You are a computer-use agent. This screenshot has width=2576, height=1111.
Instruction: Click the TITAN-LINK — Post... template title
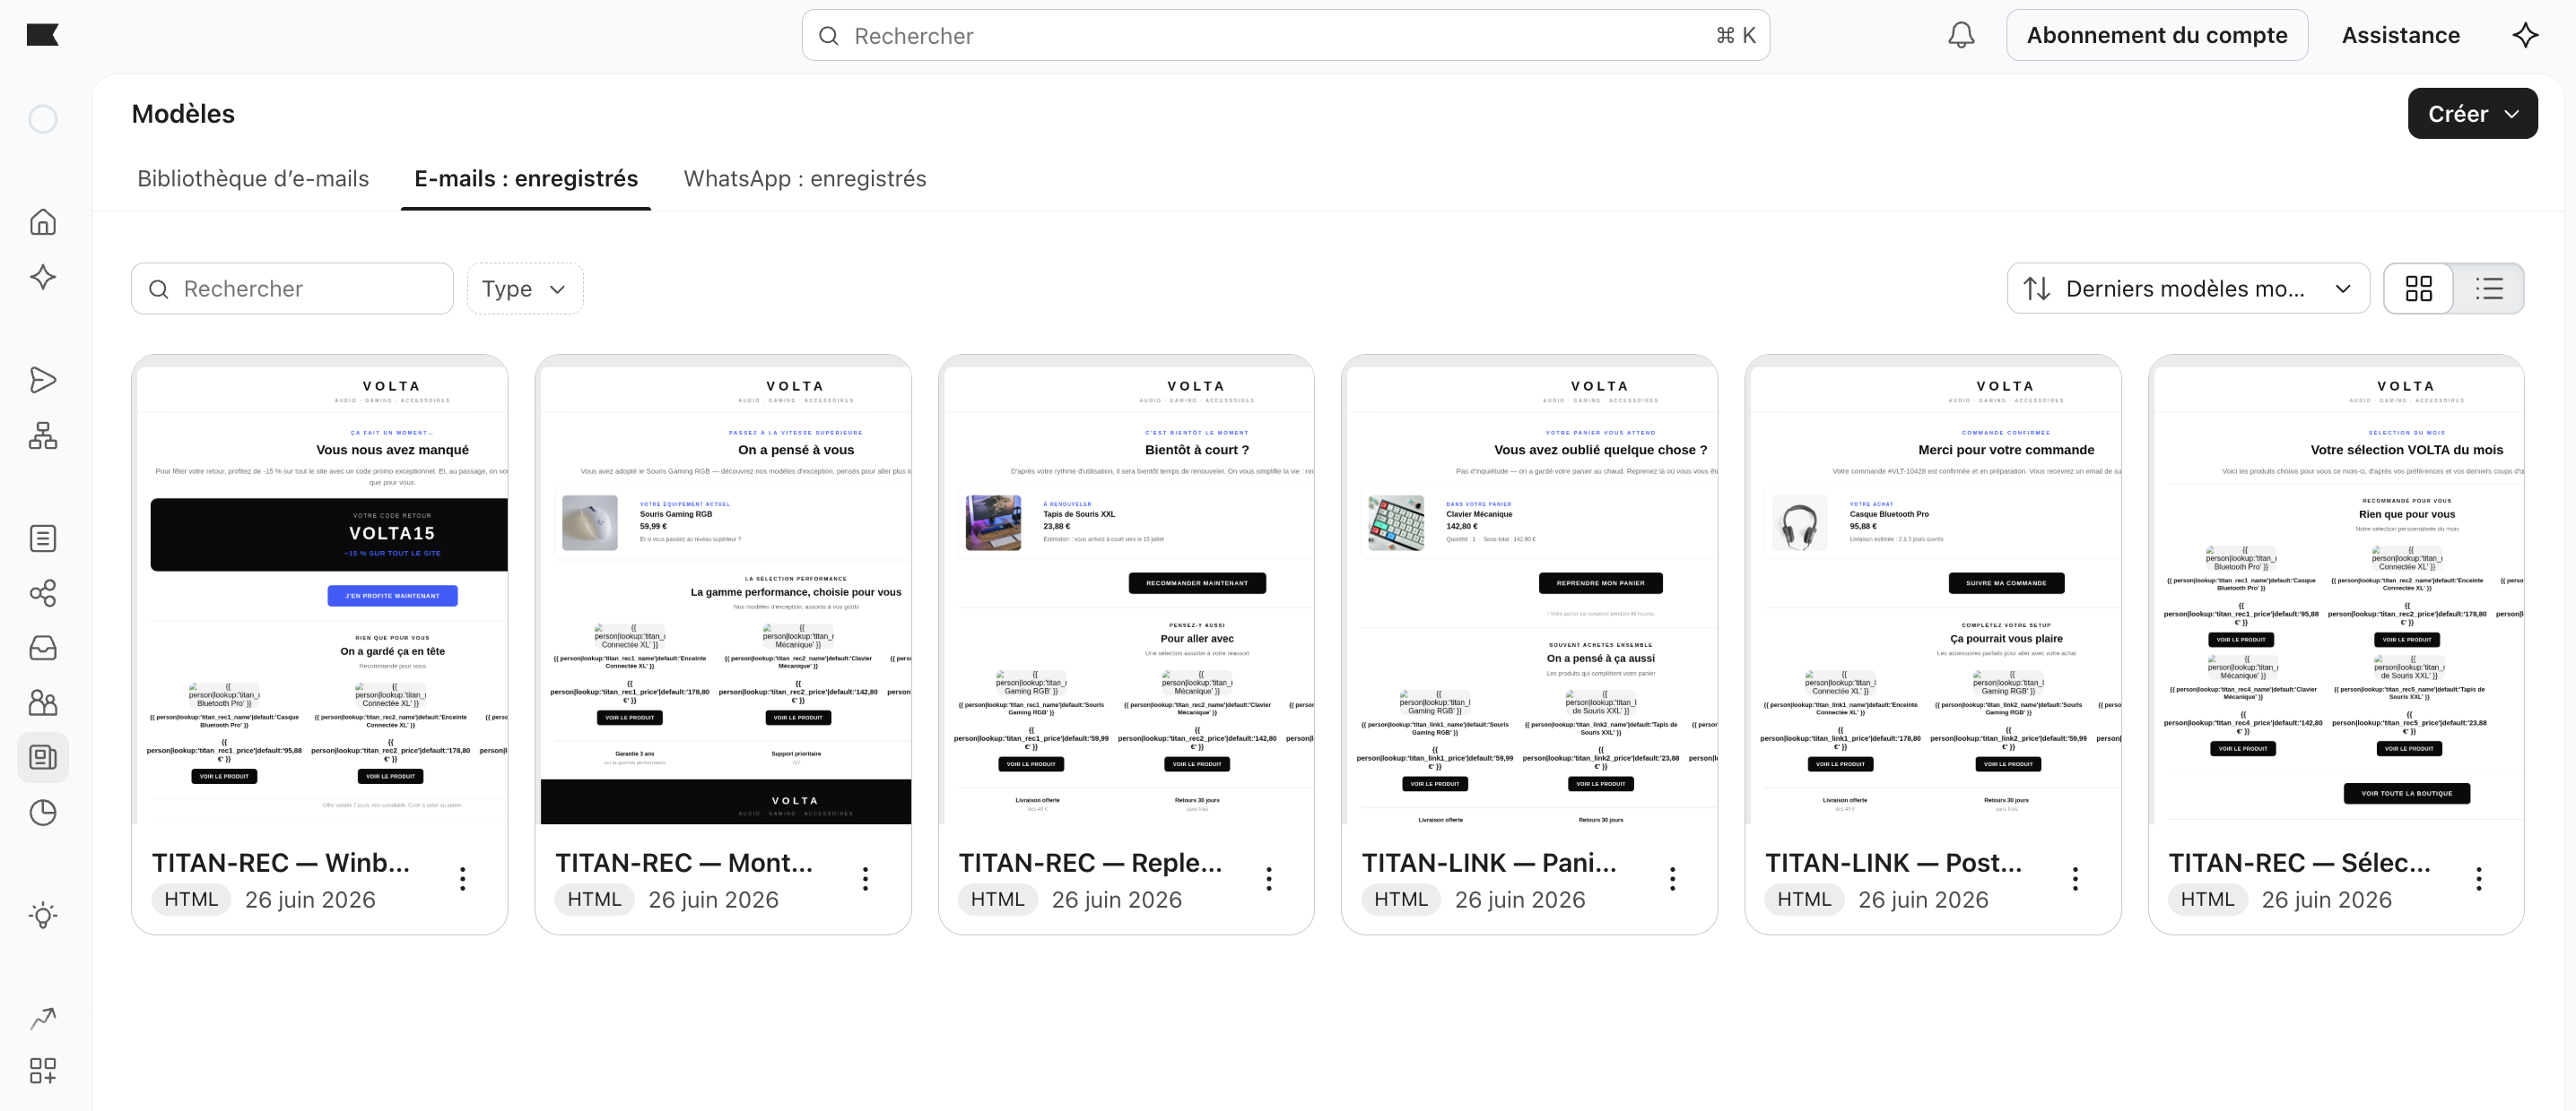1893,862
